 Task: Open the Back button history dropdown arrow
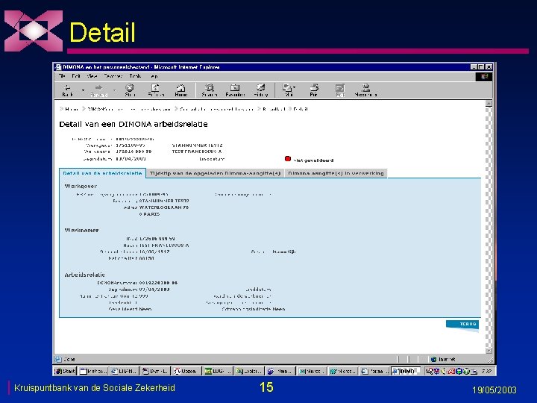83,90
